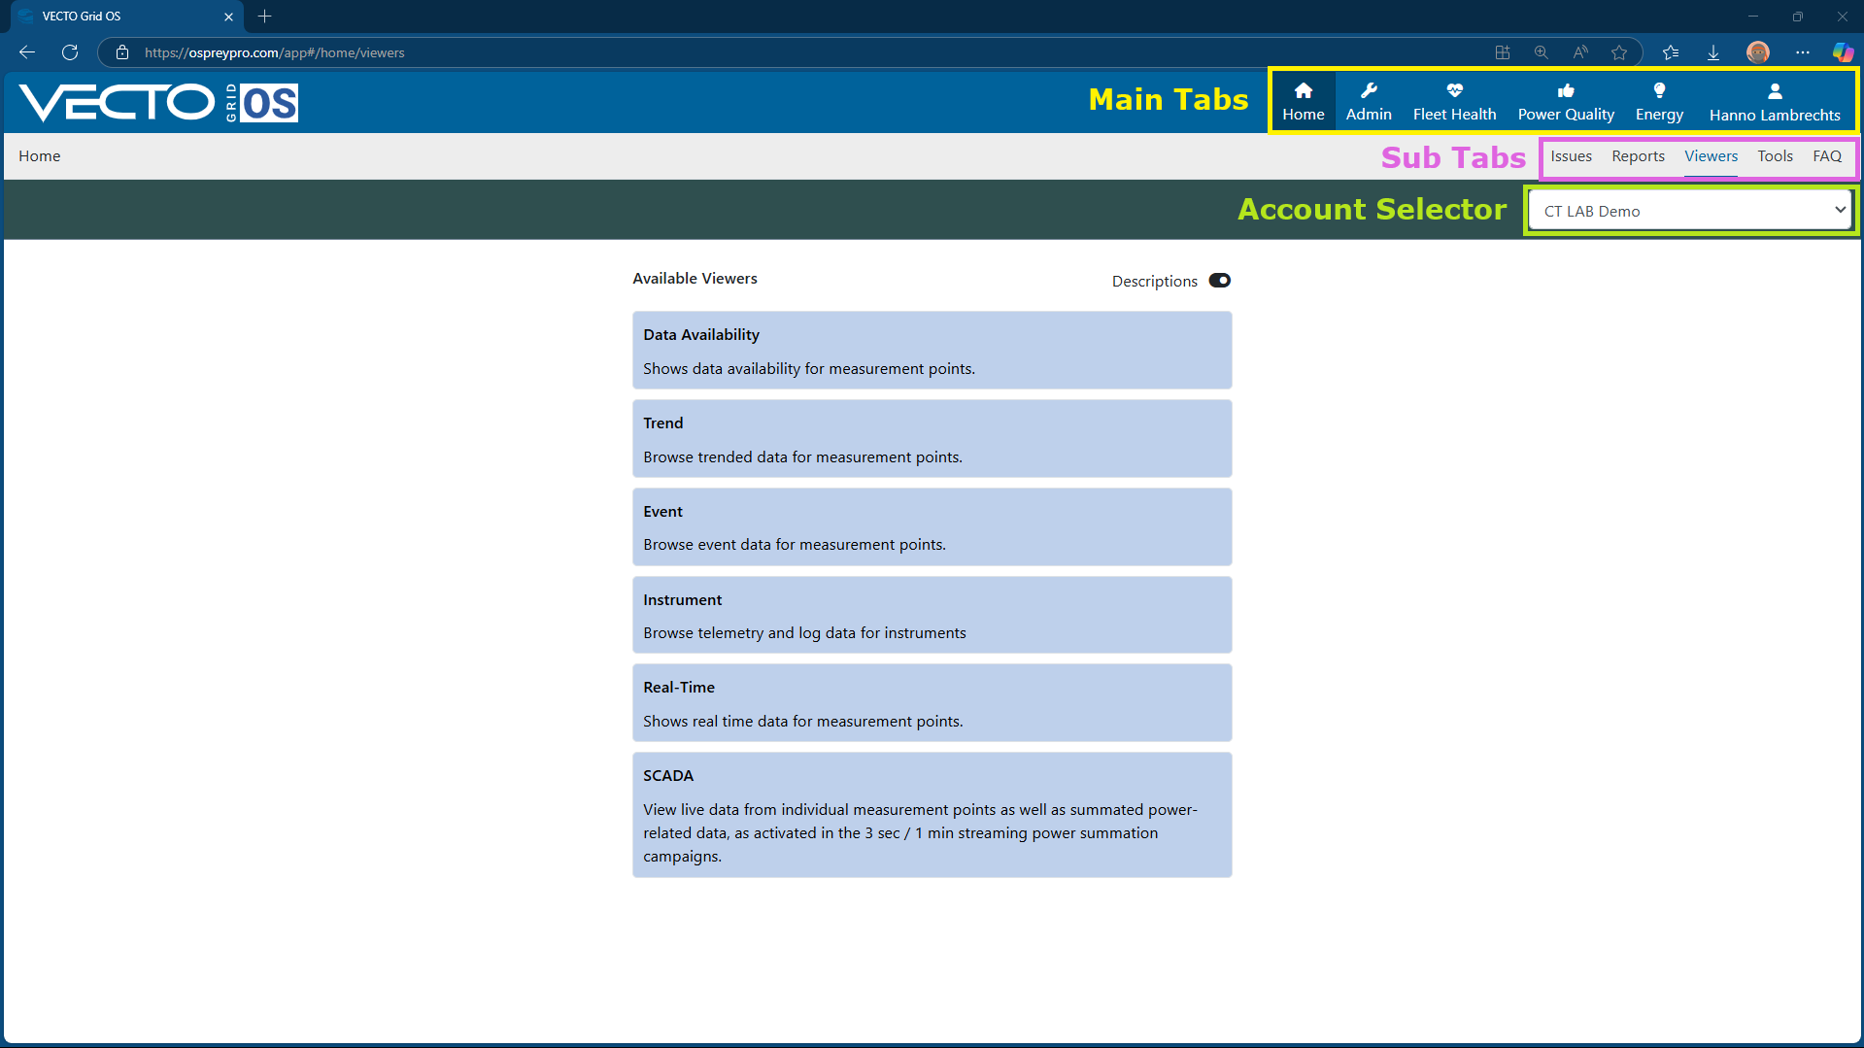1864x1048 pixels.
Task: Open the Event viewer card
Action: 932,527
